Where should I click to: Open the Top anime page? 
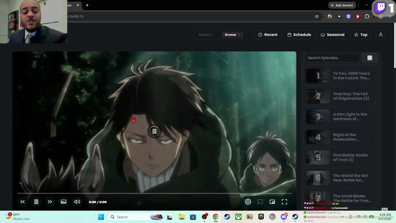[361, 35]
